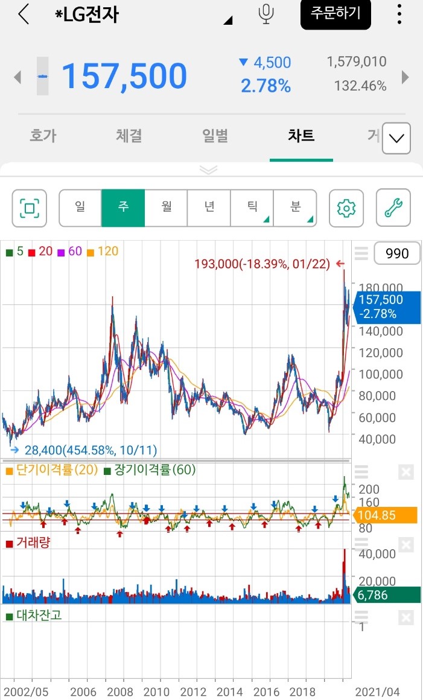Tap the 2.78% change rate
This screenshot has width=423, height=700.
(x=266, y=86)
